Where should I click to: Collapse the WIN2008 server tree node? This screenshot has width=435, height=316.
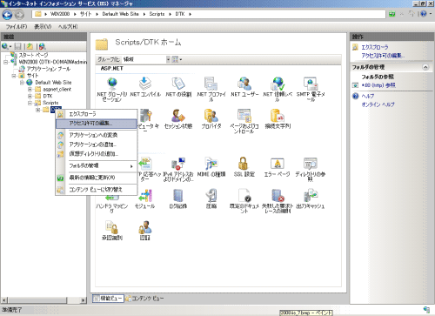pos(6,62)
